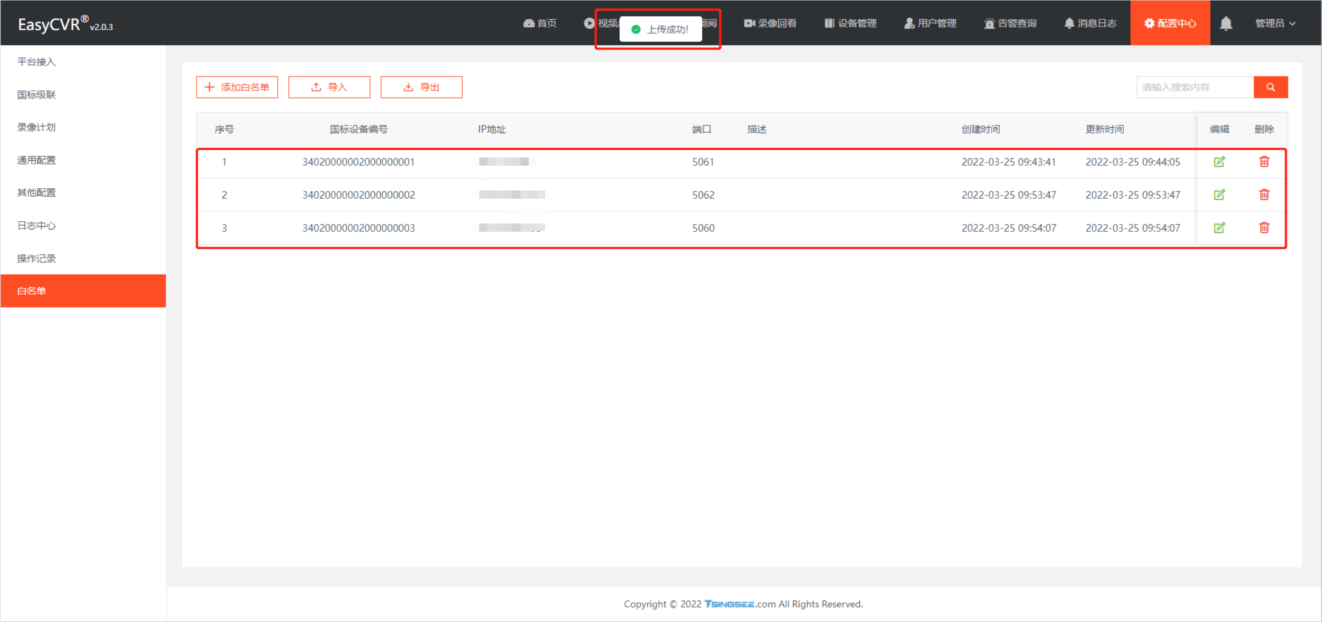Image resolution: width=1322 pixels, height=622 pixels.
Task: Open 录像回看 from the navigation bar
Action: (x=770, y=23)
